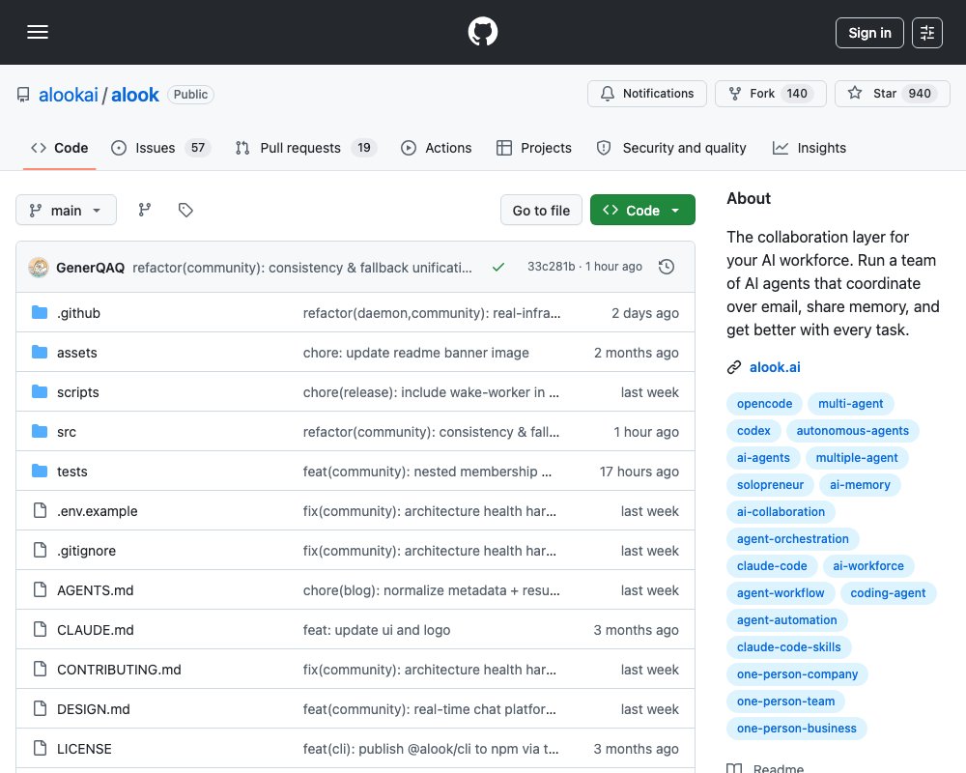
Task: Click the .env.example file icon
Action: pyautogui.click(x=40, y=510)
